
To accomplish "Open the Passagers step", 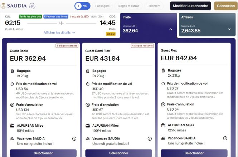I will click(x=102, y=6).
